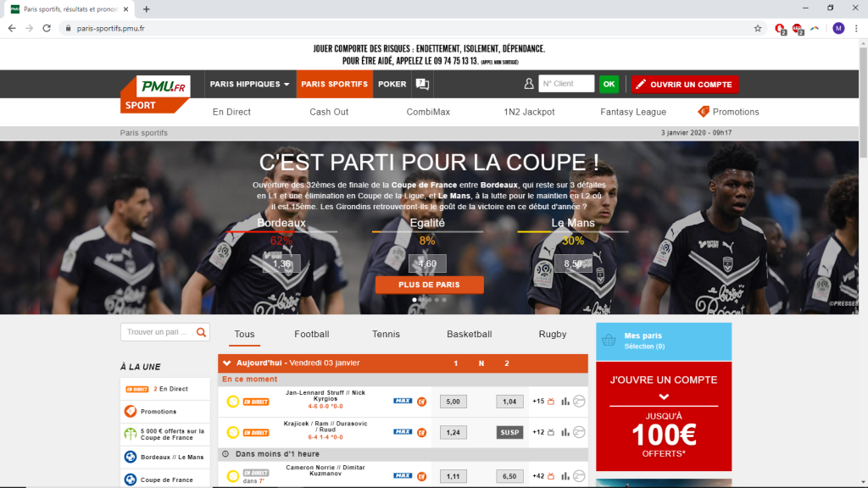Click the Plus de paris button
Screen dimensions: 868x488
point(429,285)
